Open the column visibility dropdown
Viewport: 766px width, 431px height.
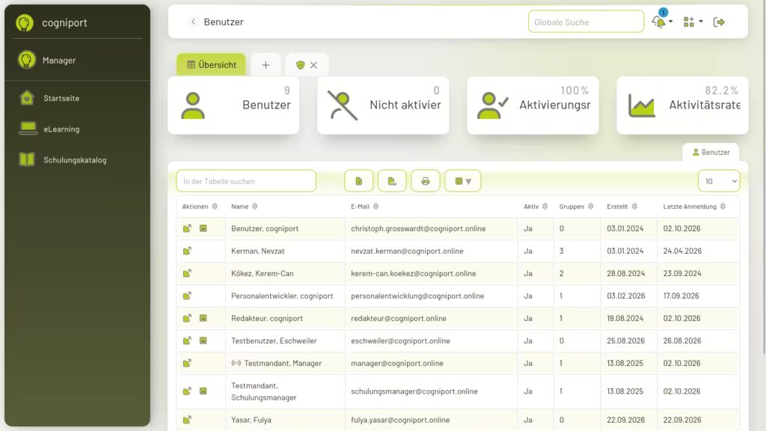(x=462, y=181)
